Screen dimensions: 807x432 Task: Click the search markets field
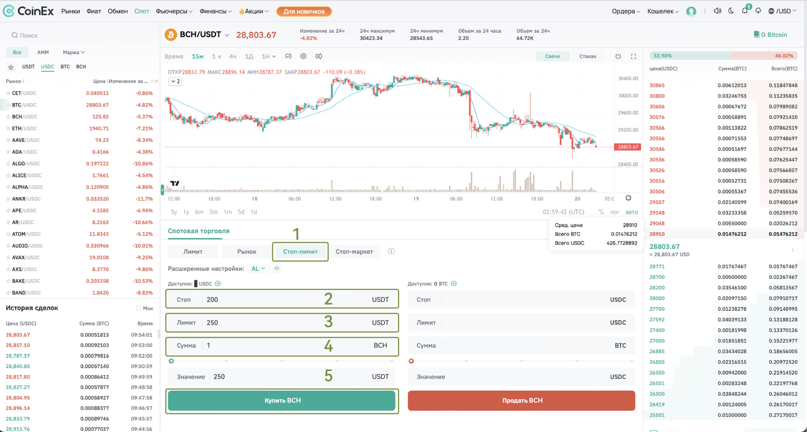[80, 35]
